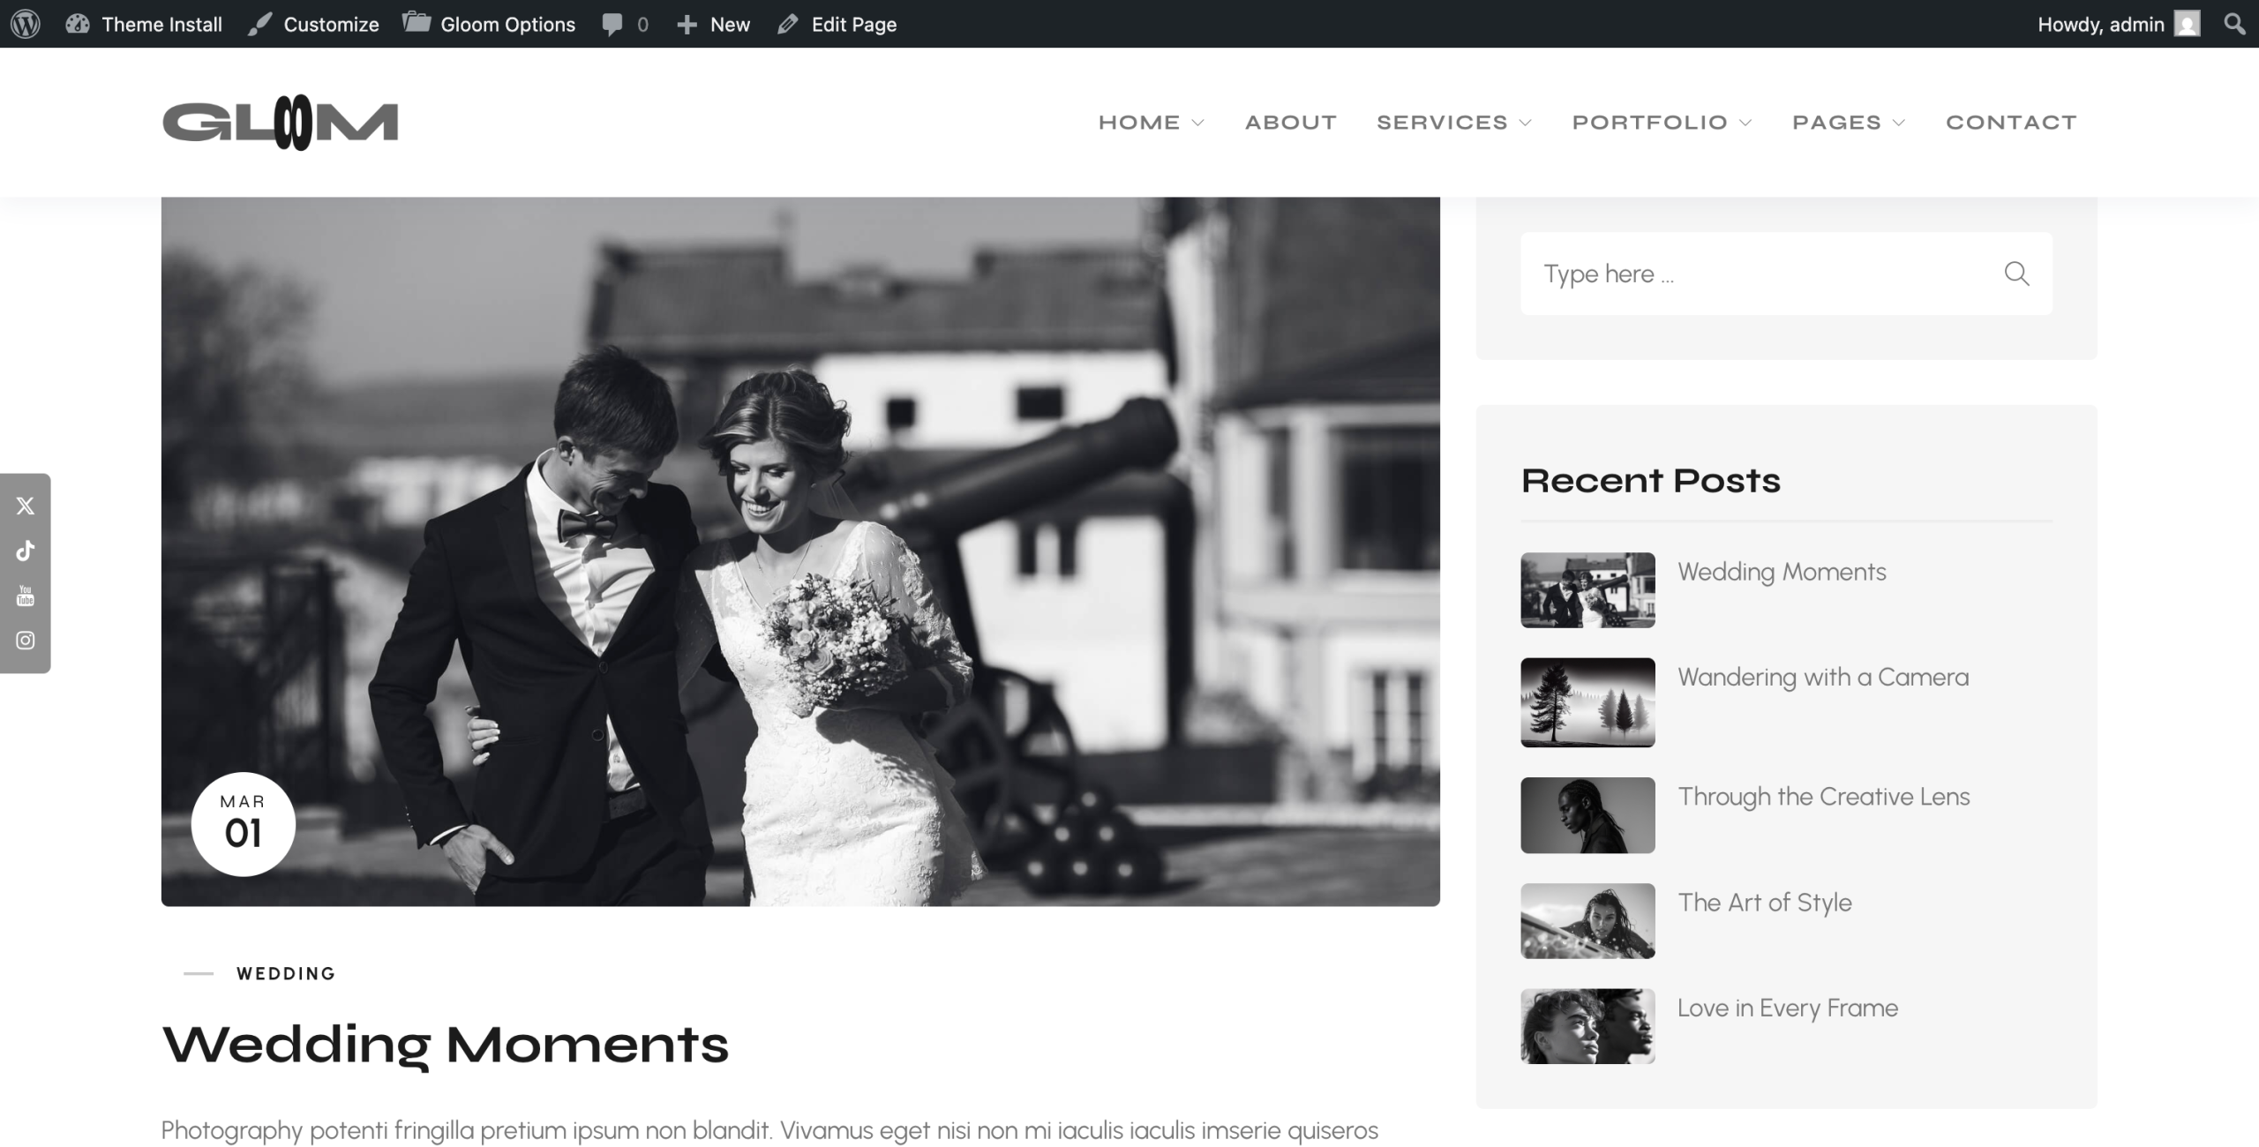Open the Wedding Moments recent post thumbnail
The image size is (2259, 1147).
point(1587,590)
